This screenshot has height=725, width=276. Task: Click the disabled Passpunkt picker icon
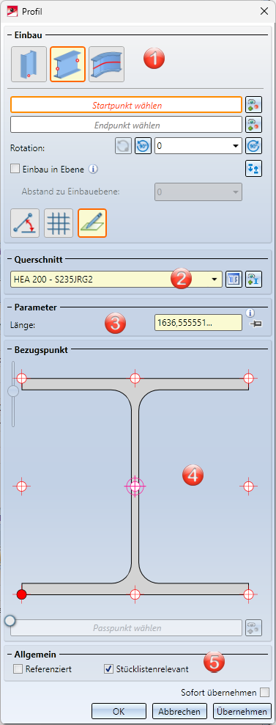(x=253, y=628)
